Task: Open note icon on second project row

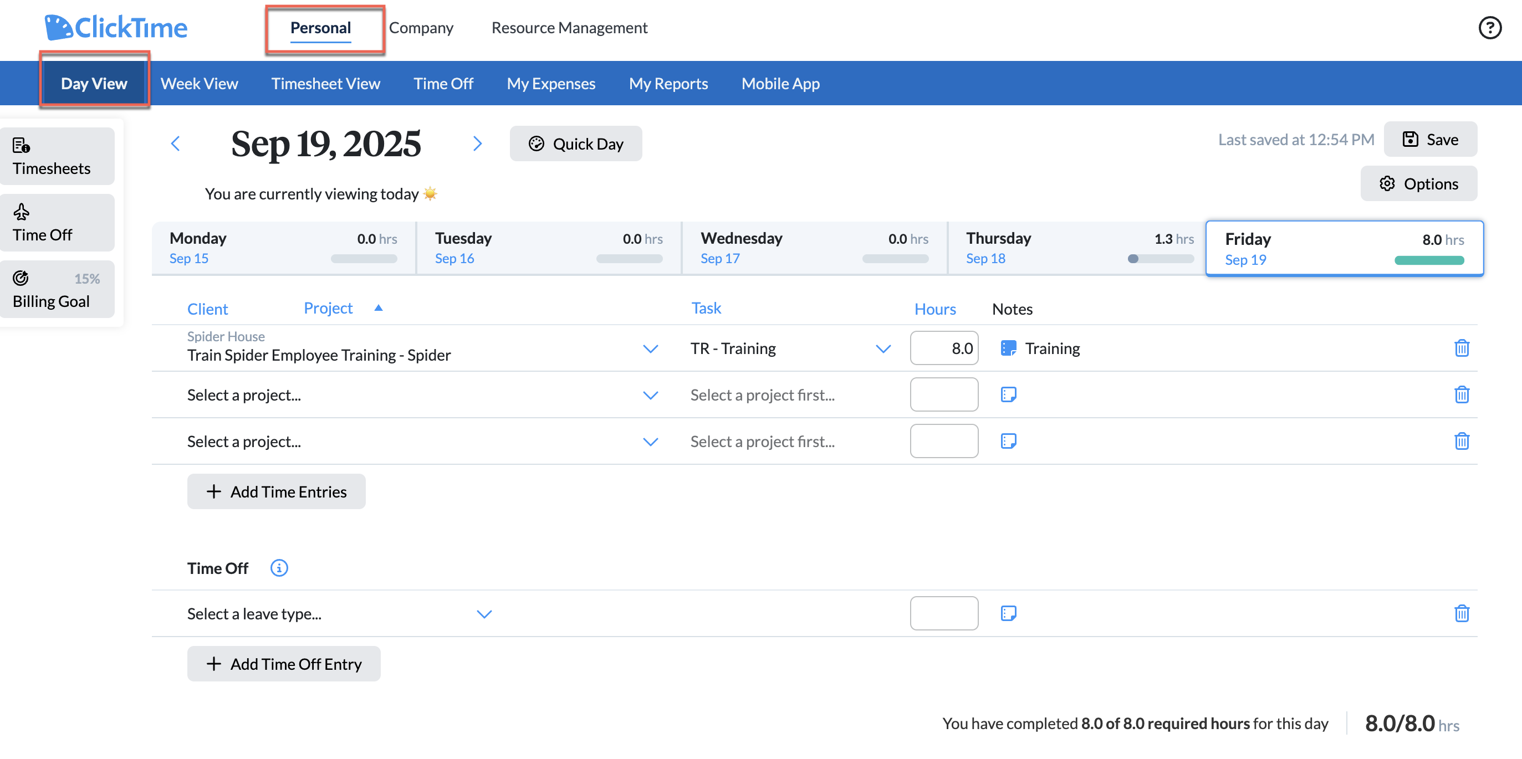Action: pos(1008,394)
